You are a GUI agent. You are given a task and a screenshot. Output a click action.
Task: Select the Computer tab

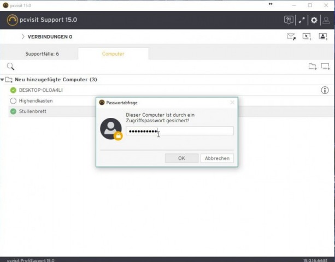[x=113, y=54]
